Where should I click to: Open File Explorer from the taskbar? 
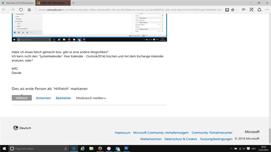click(91, 149)
